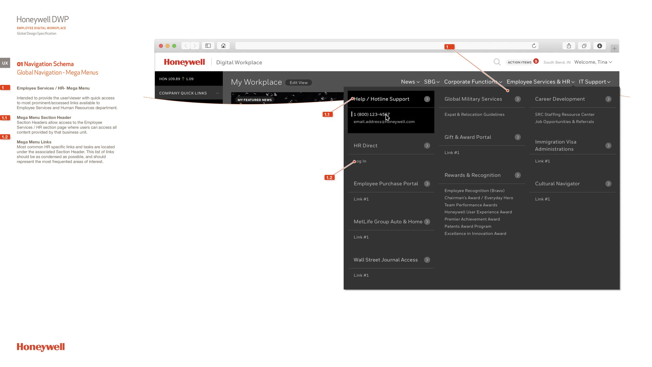Image resolution: width=652 pixels, height=367 pixels.
Task: Click the page reload icon
Action: (534, 46)
